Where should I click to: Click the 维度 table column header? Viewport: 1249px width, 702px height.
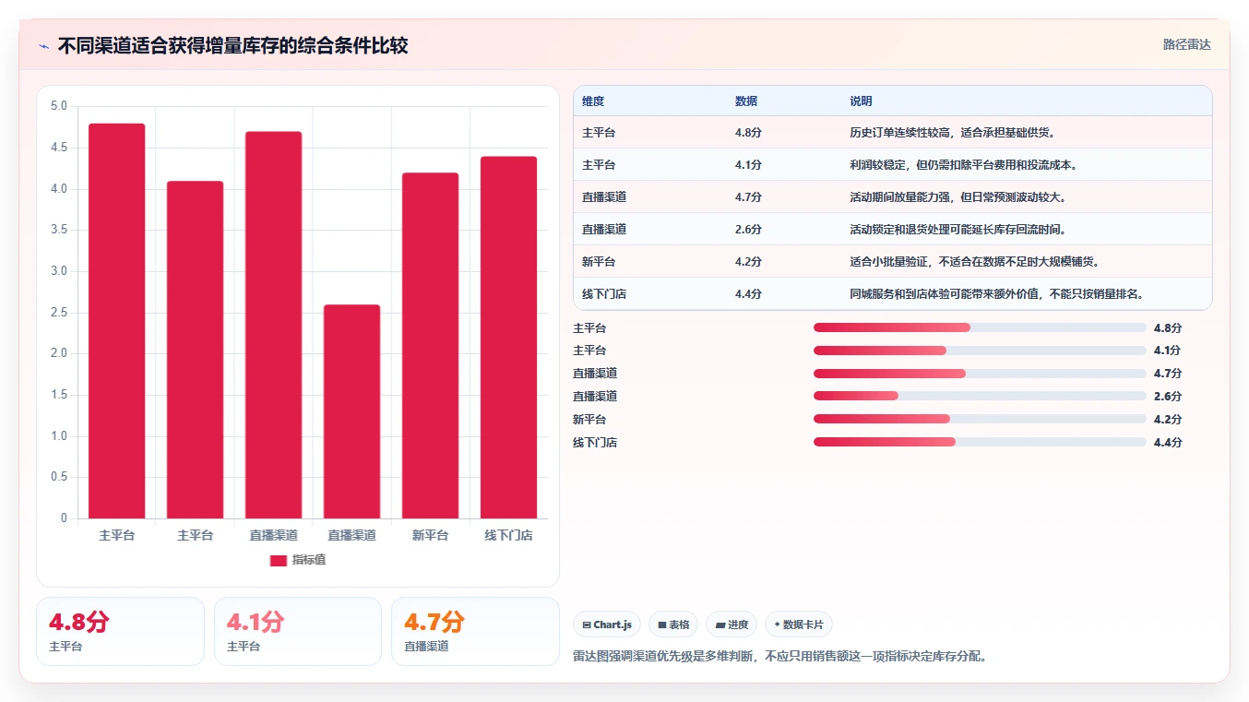593,101
